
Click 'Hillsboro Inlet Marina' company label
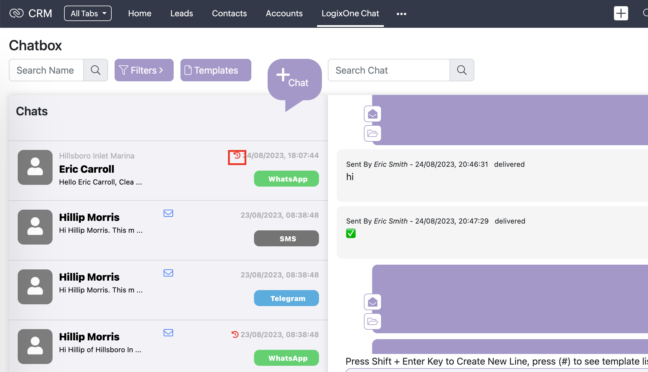point(97,156)
